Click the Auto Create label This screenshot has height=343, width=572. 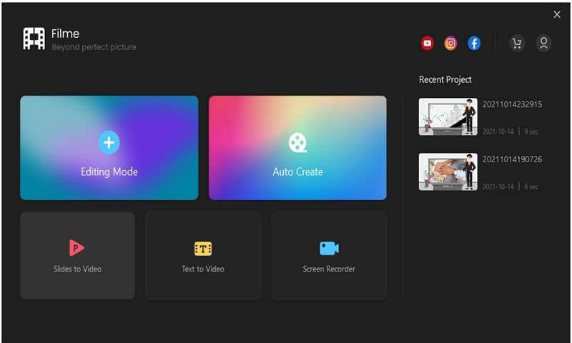tap(297, 171)
